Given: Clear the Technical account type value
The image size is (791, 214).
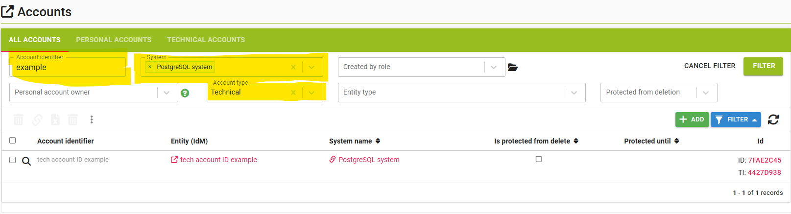Looking at the screenshot, I should (293, 93).
